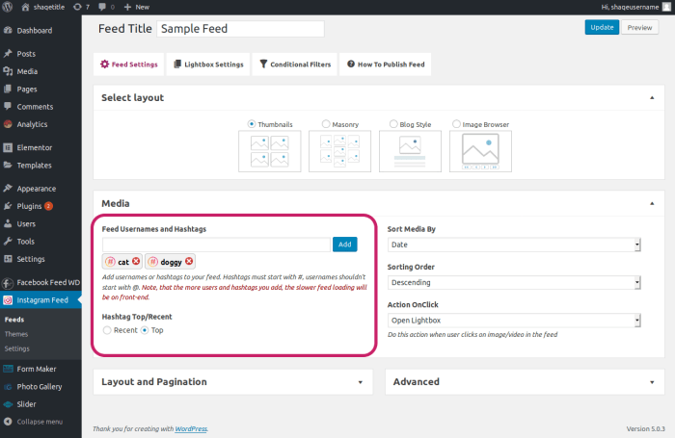This screenshot has width=675, height=438.
Task: Expand the Layout and Pagination panel
Action: click(x=233, y=382)
